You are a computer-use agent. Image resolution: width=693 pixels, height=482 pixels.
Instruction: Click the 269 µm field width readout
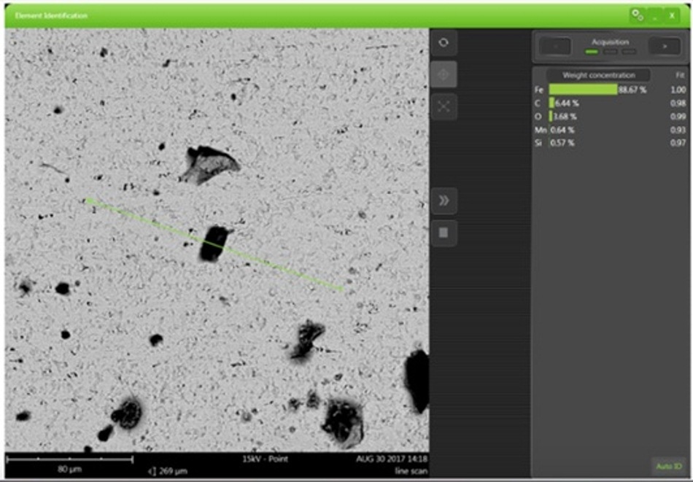click(168, 471)
